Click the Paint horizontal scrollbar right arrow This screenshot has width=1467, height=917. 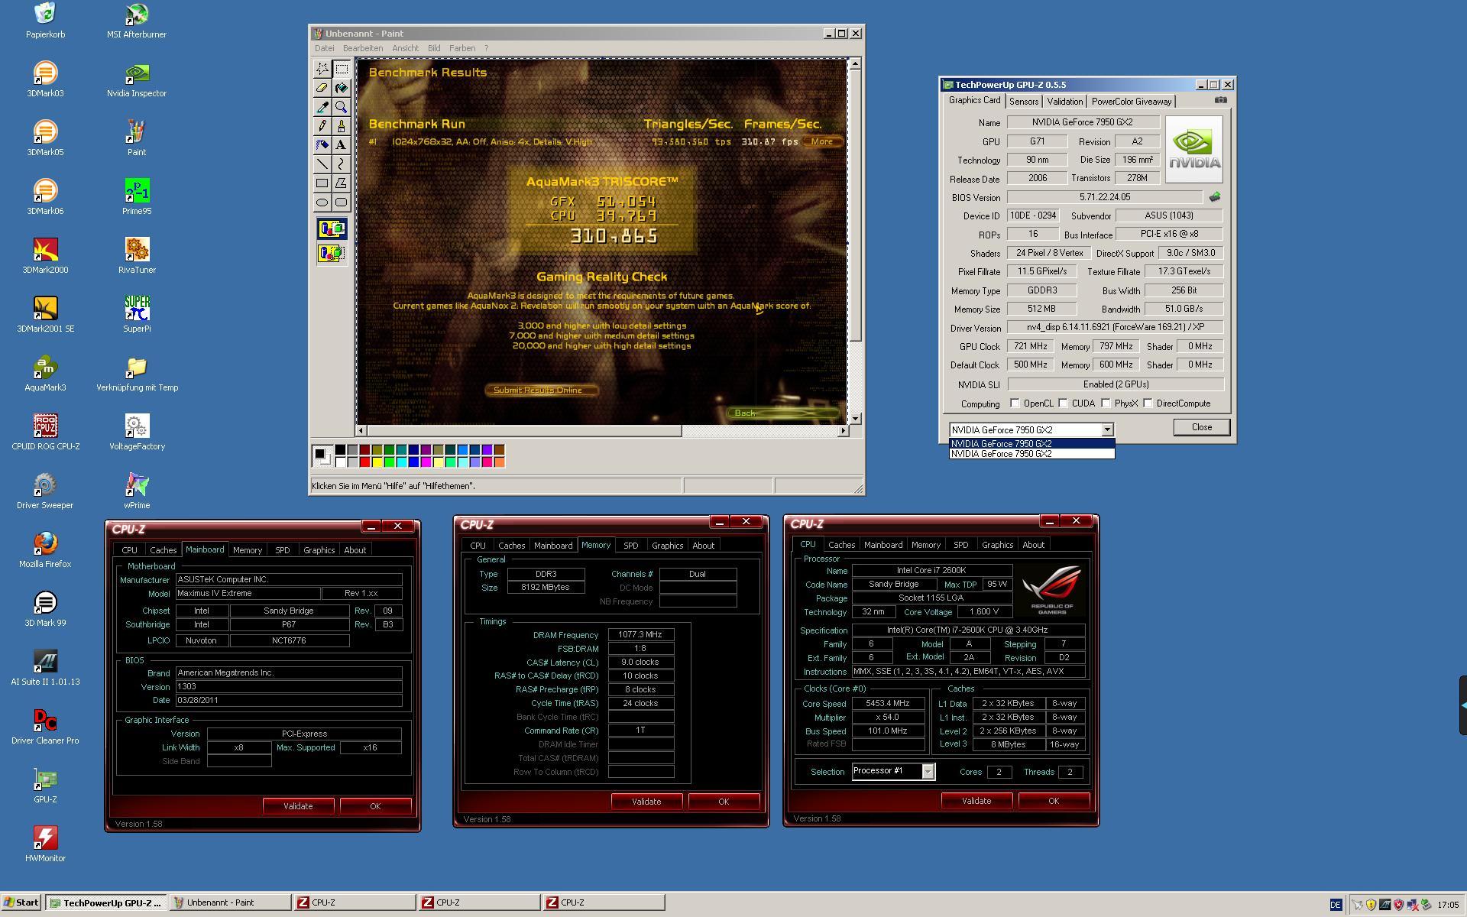pyautogui.click(x=843, y=431)
